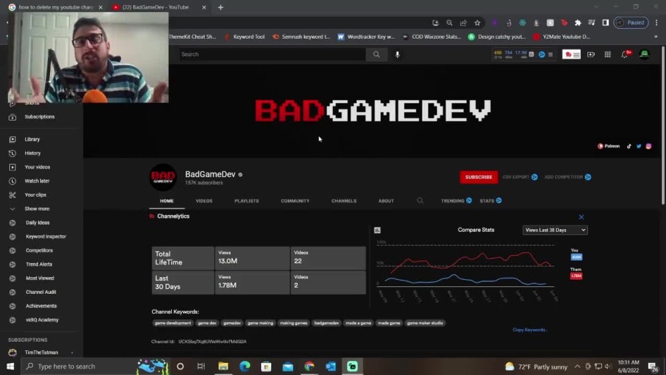This screenshot has width=666, height=375.
Task: Bookmark page with star icon
Action: point(478,23)
